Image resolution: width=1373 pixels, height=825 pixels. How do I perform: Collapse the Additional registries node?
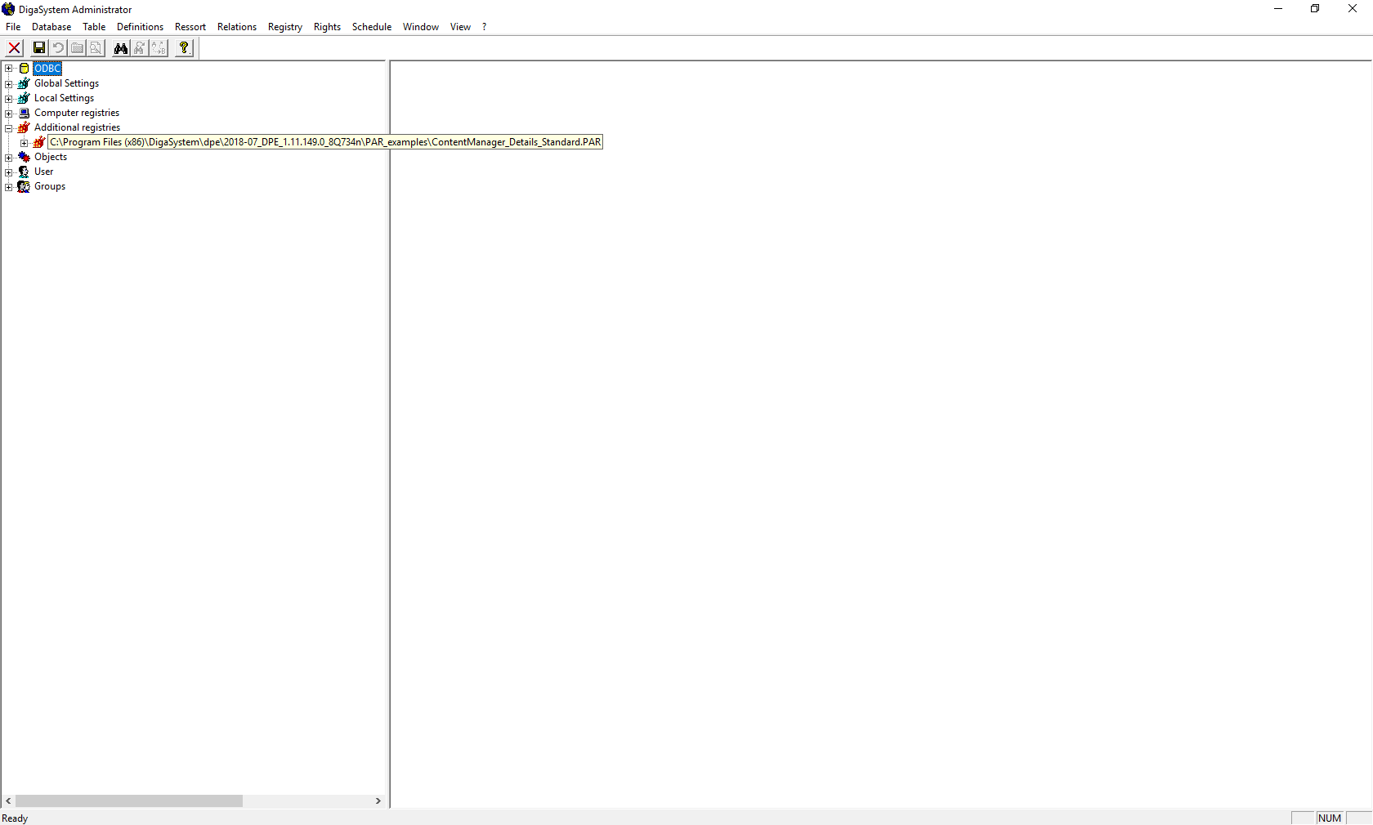[x=9, y=127]
